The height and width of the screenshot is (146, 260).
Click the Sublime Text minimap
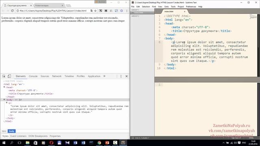pyautogui.click(x=253, y=17)
